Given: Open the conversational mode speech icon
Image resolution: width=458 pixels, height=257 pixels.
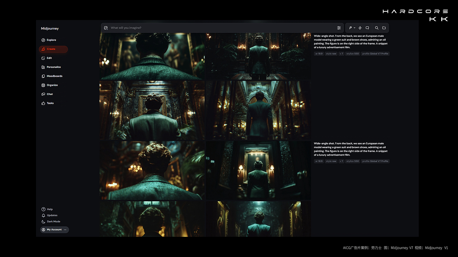Looking at the screenshot, I should [367, 28].
